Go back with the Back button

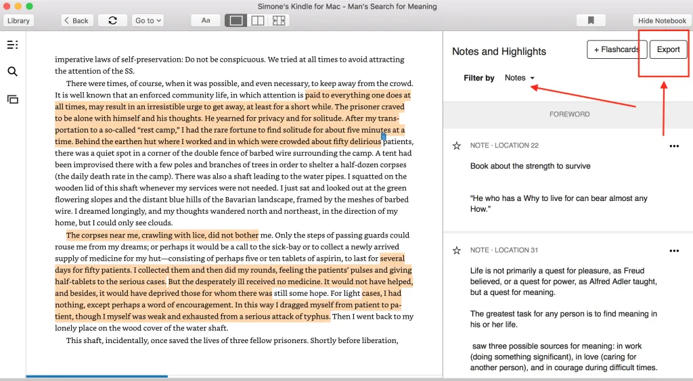(77, 21)
